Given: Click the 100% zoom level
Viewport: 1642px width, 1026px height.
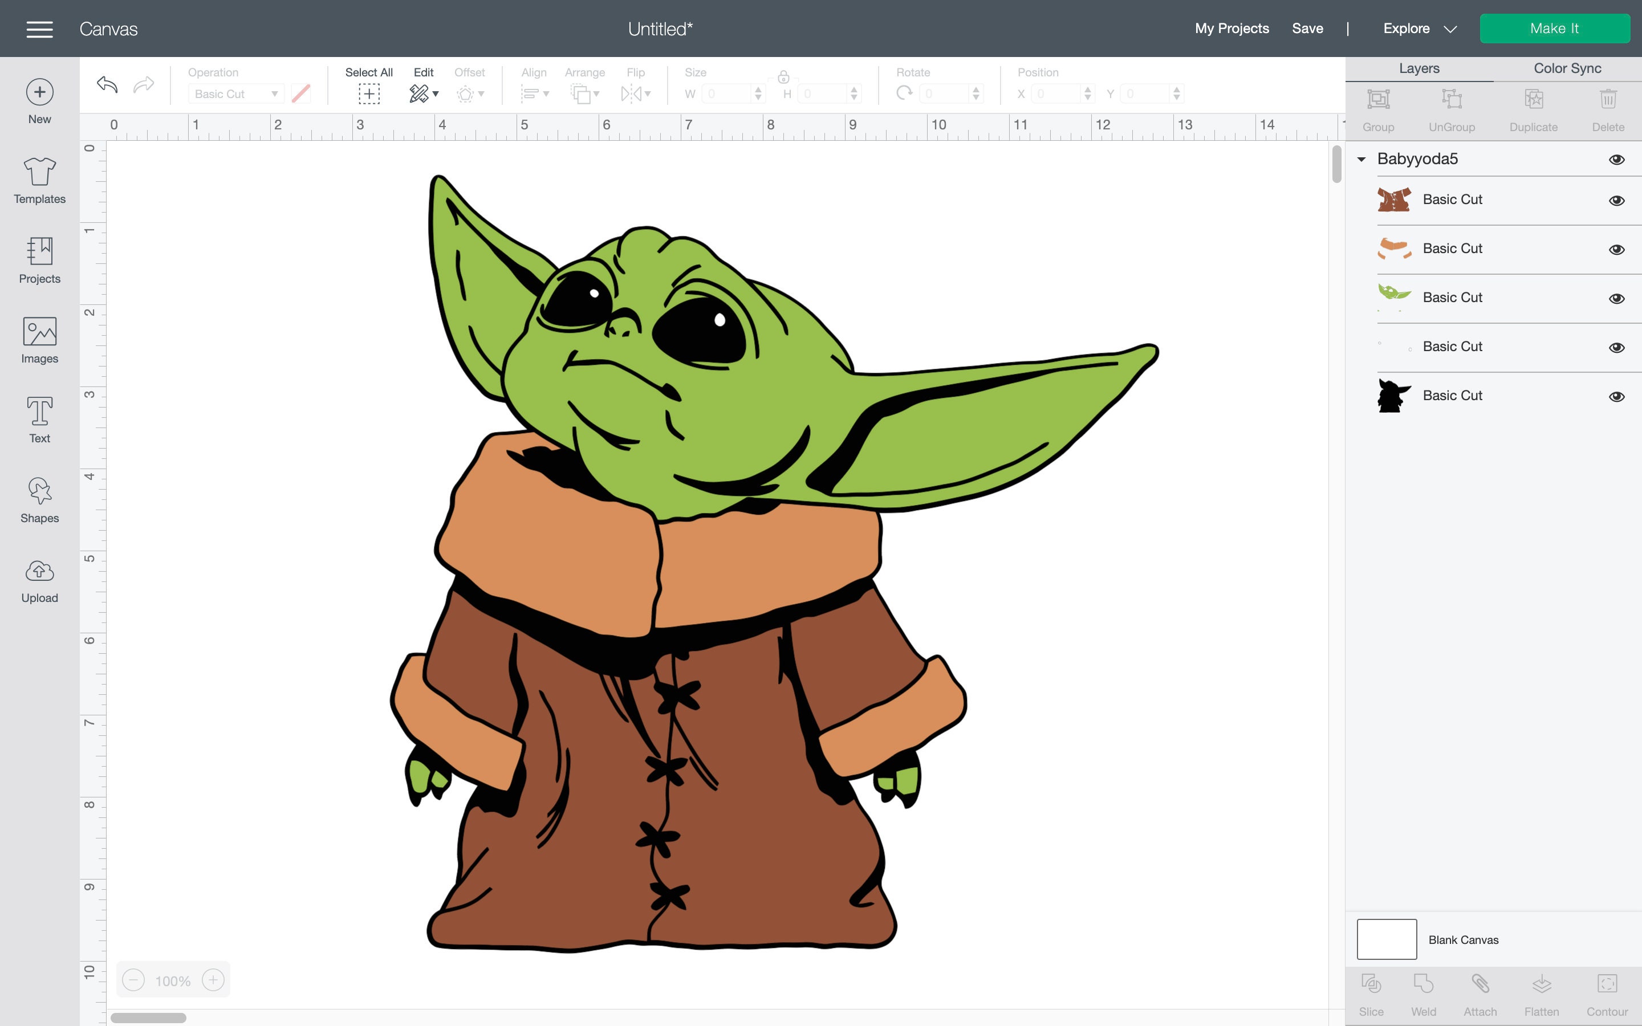Looking at the screenshot, I should pos(173,980).
